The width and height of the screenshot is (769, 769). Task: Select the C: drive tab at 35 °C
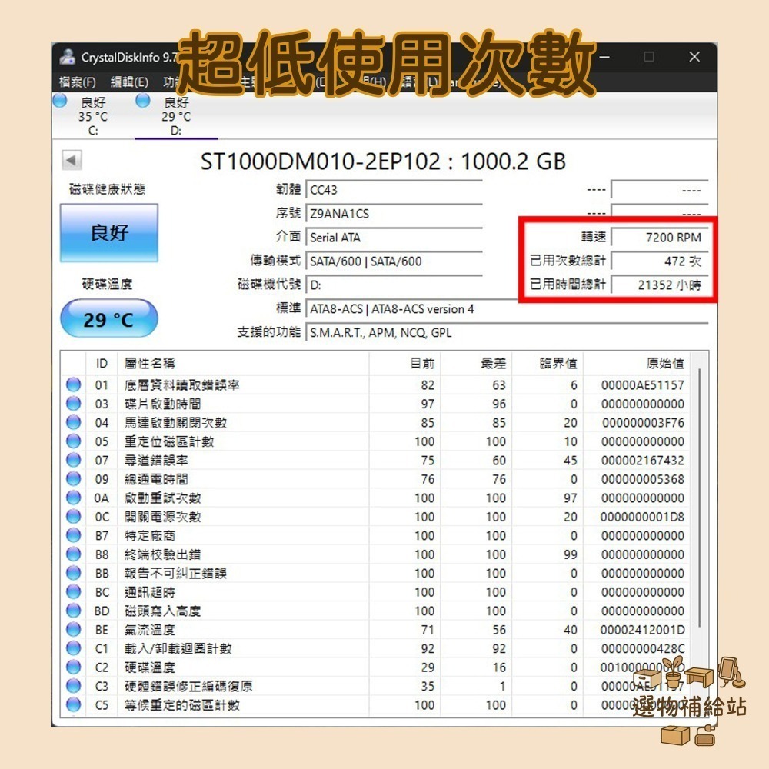click(93, 116)
